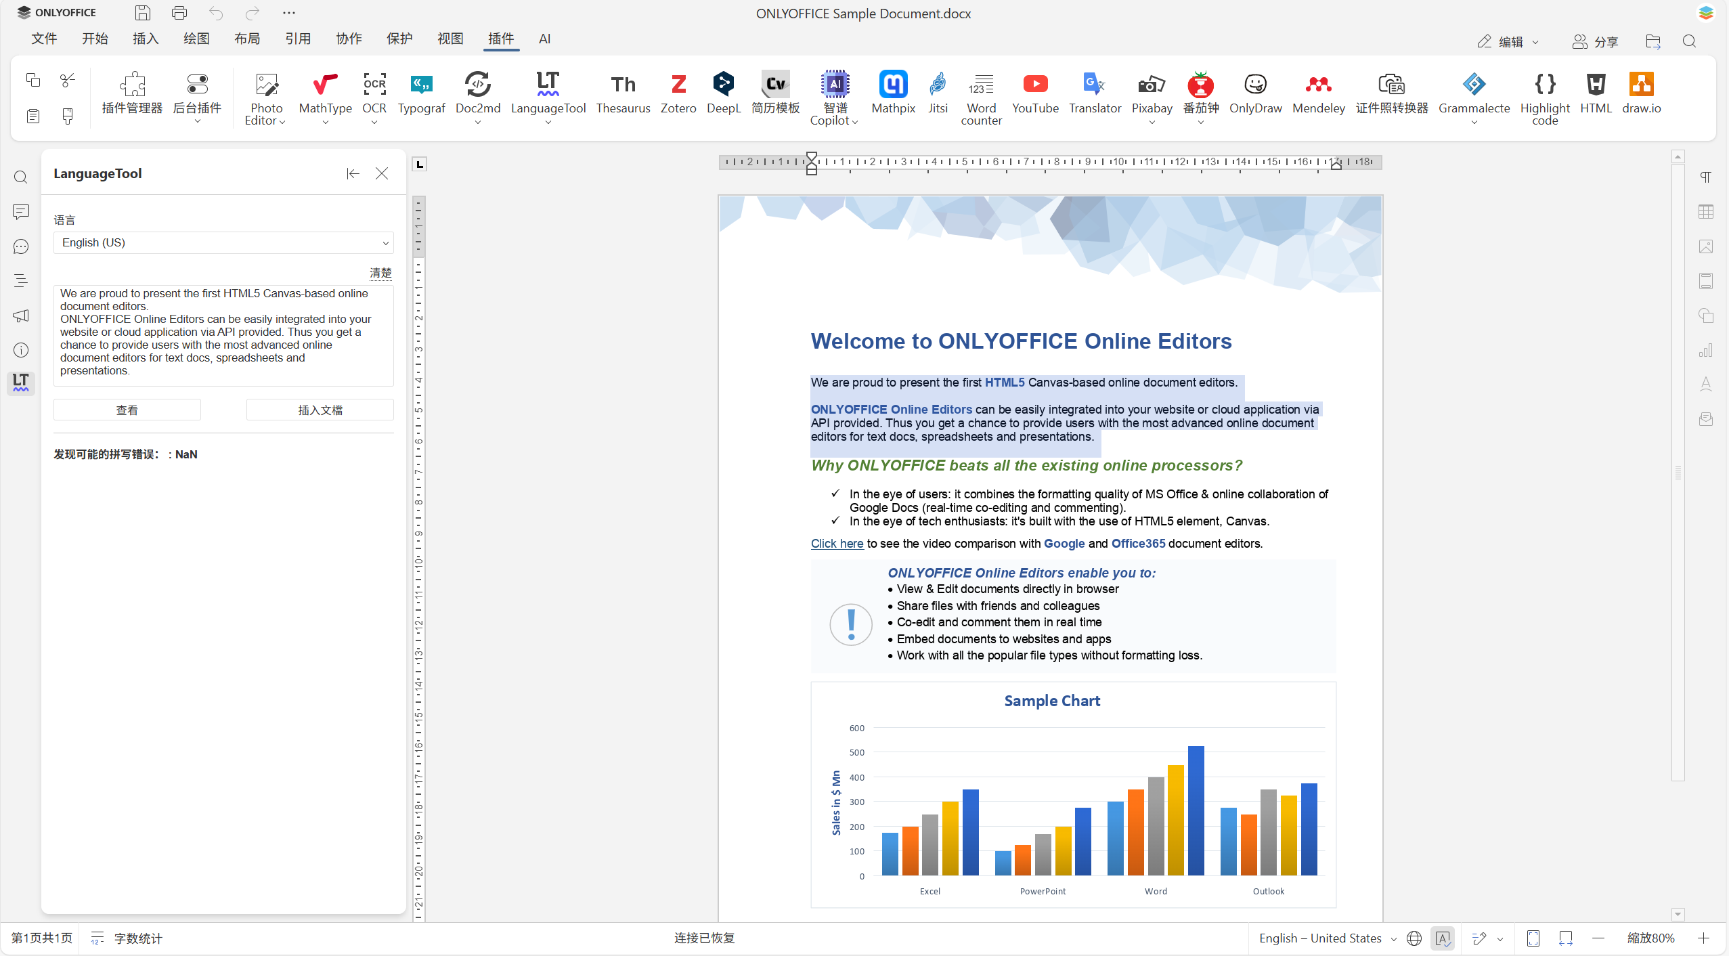The height and width of the screenshot is (956, 1729).
Task: Open the Thesaurus plugin
Action: coord(623,93)
